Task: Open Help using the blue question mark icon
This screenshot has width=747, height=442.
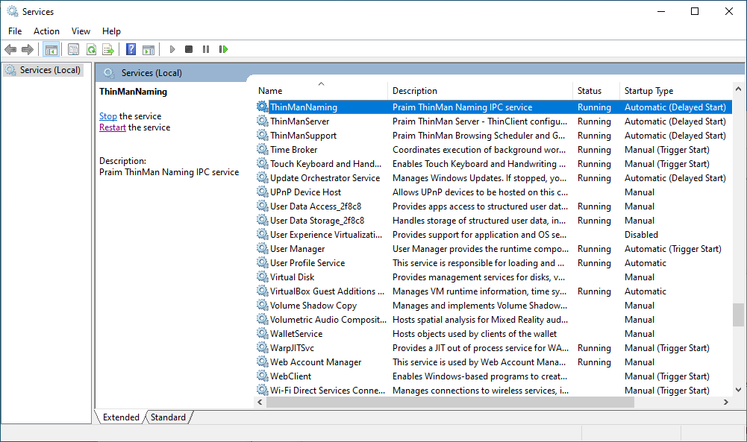Action: click(131, 49)
